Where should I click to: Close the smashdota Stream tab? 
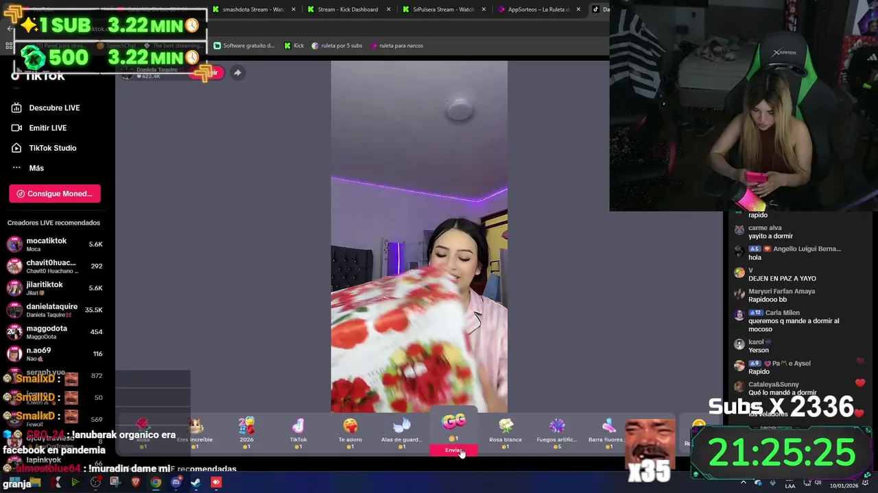294,10
